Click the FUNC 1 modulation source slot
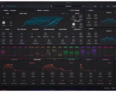 [x=66, y=52]
